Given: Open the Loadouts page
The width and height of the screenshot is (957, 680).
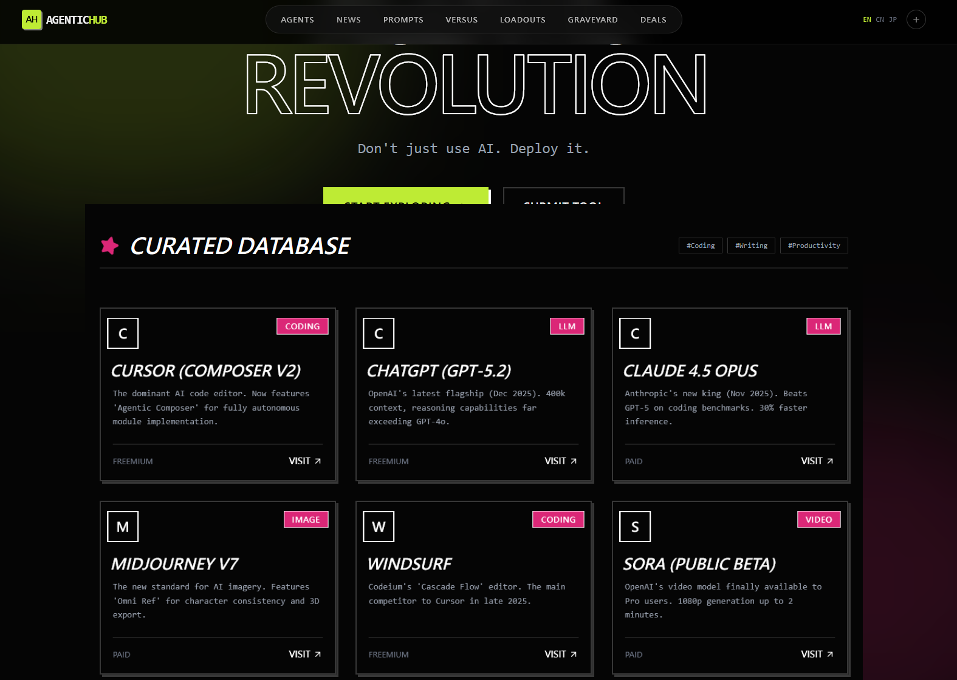Looking at the screenshot, I should pos(523,19).
